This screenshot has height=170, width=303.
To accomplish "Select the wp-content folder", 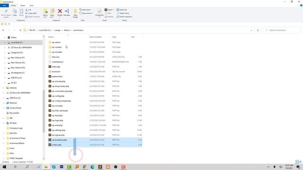I will click(57, 47).
